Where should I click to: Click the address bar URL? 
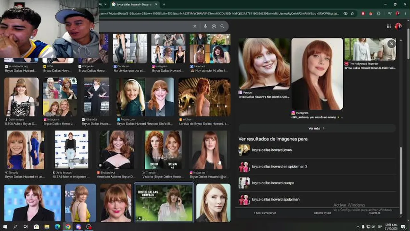point(220,13)
